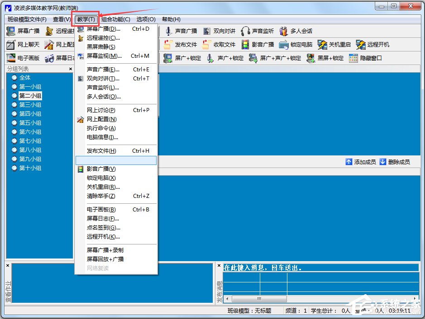425x319 pixels.
Task: Click the 发布文件 toolbar icon
Action: [x=168, y=45]
